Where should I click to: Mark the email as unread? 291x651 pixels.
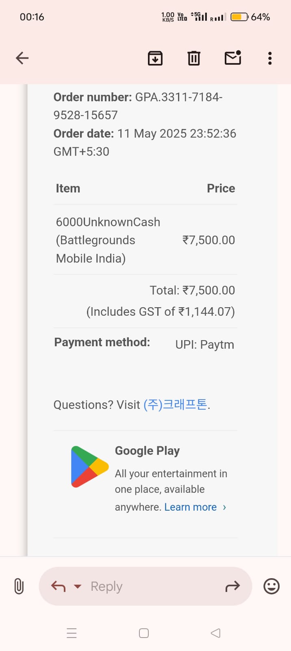click(x=233, y=58)
